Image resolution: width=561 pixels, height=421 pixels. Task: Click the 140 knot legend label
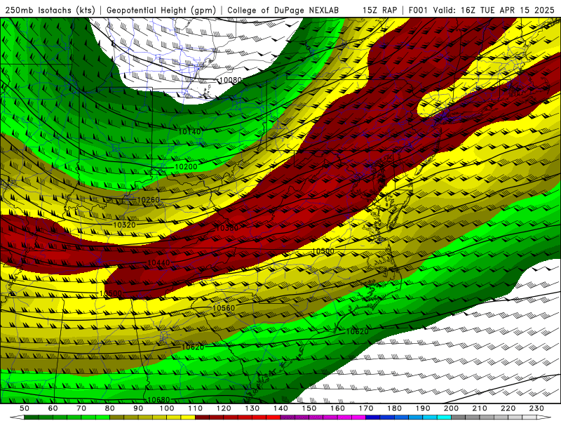[281, 408]
